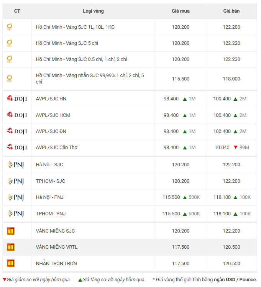Image resolution: width=261 pixels, height=287 pixels.
Task: Select the TPHCM - SJC label
Action: click(51, 181)
